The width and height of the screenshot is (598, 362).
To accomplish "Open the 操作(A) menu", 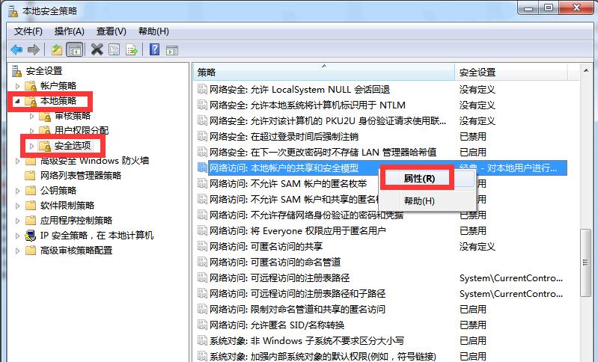I will [69, 31].
